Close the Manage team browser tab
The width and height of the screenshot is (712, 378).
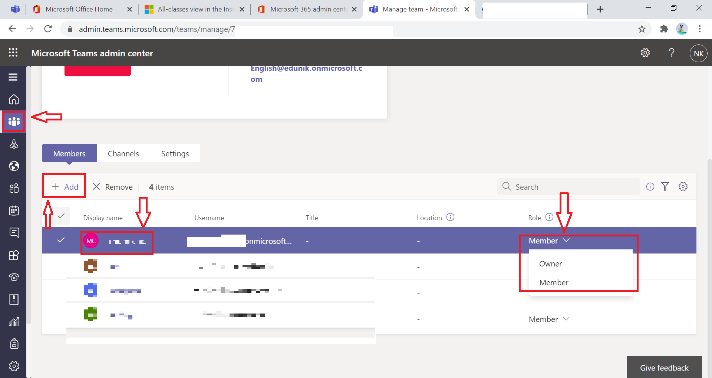click(467, 9)
